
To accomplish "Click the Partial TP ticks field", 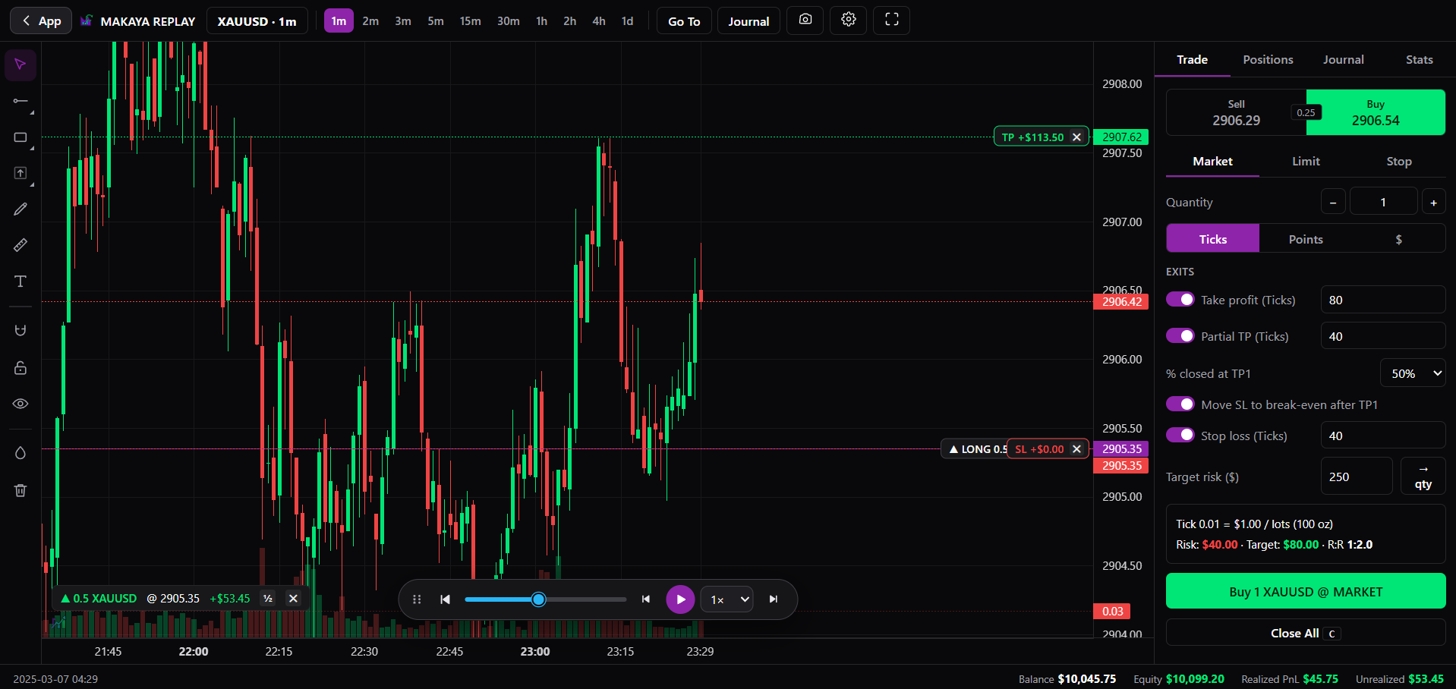I will click(x=1382, y=336).
